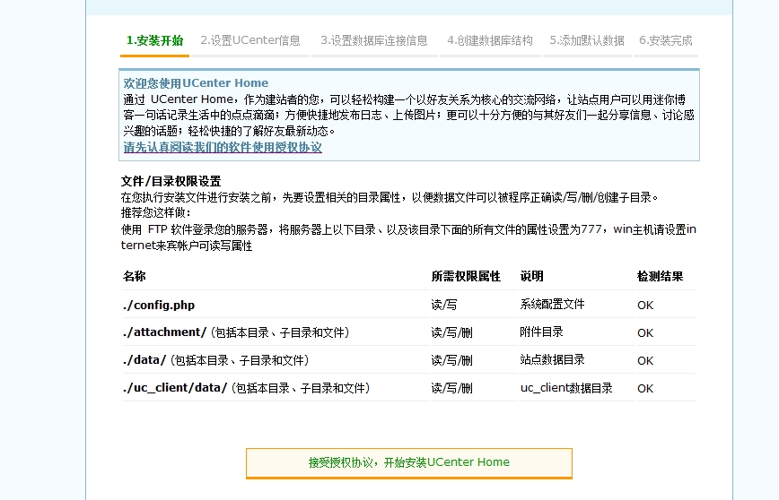Click the 文件/目录权限设置 heading

click(x=171, y=181)
